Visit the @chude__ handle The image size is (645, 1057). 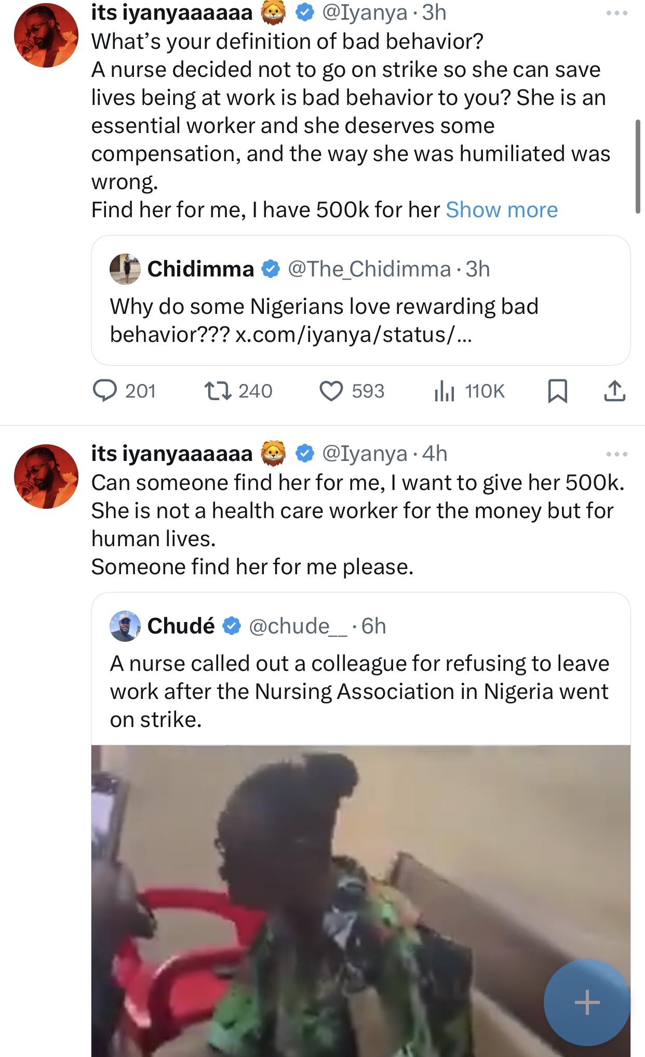(298, 626)
